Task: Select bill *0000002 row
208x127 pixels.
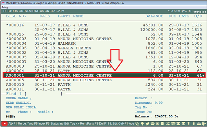Action: pyautogui.click(x=104, y=53)
